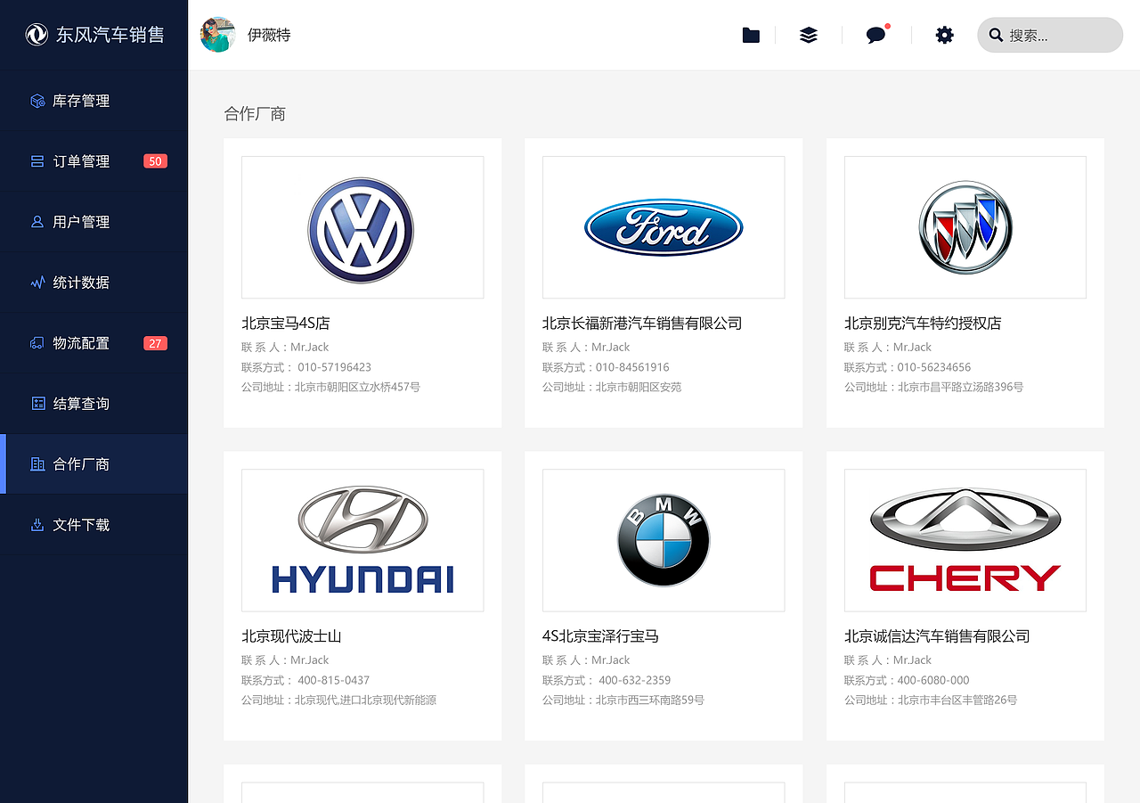The height and width of the screenshot is (803, 1140).
Task: Open 北京长福新港汽车销售有限公司 title
Action: tap(642, 324)
